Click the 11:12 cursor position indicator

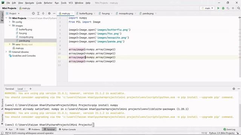[x=204, y=133]
